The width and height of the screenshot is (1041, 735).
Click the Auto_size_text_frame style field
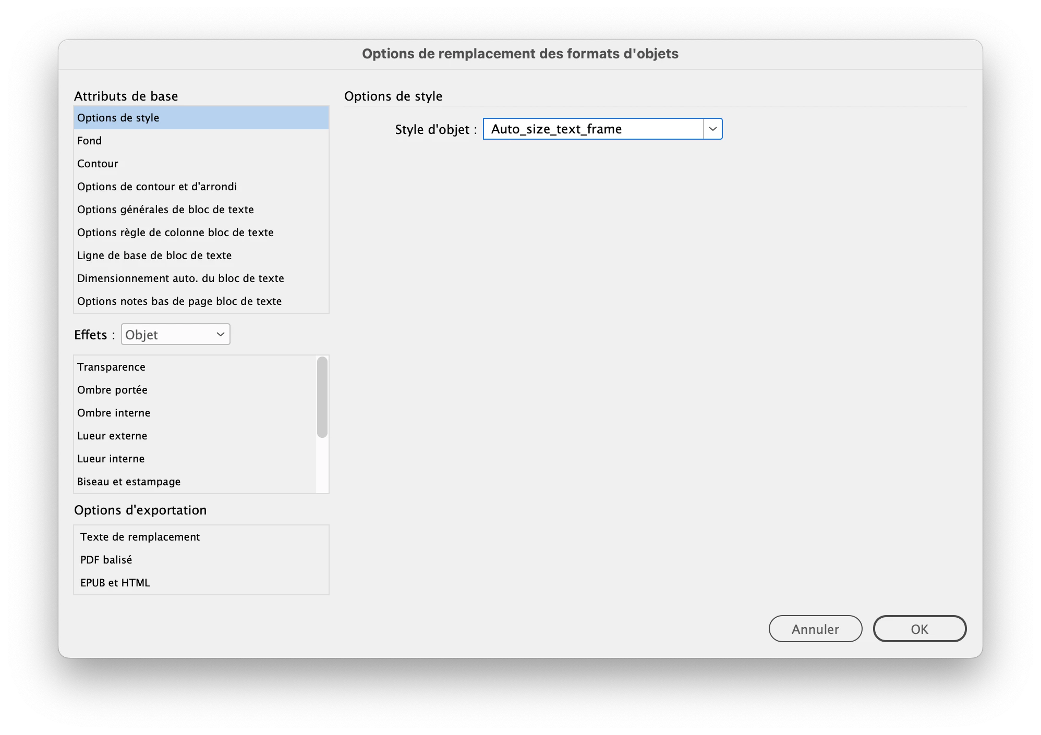tap(593, 129)
